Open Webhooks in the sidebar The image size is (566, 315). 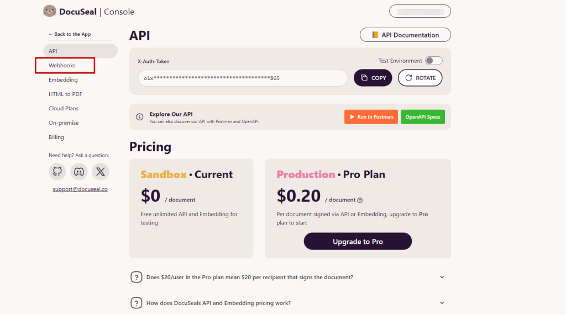[62, 65]
